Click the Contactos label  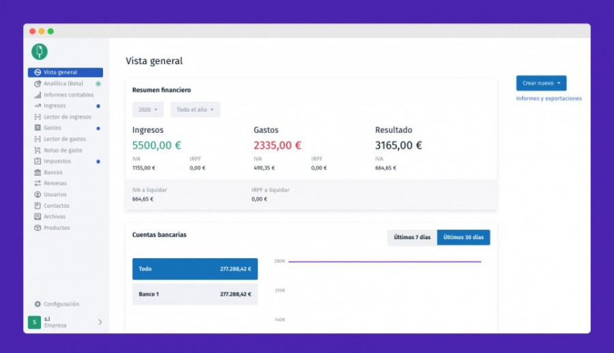[x=57, y=205]
